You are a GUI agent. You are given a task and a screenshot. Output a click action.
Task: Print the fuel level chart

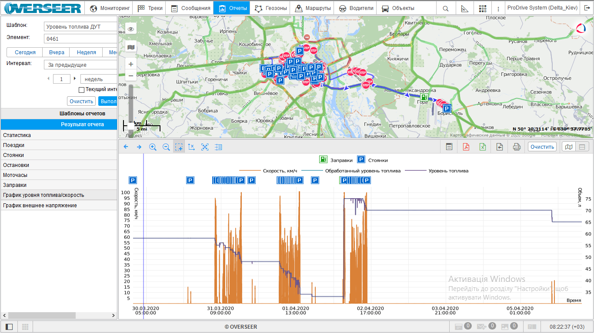(x=517, y=147)
